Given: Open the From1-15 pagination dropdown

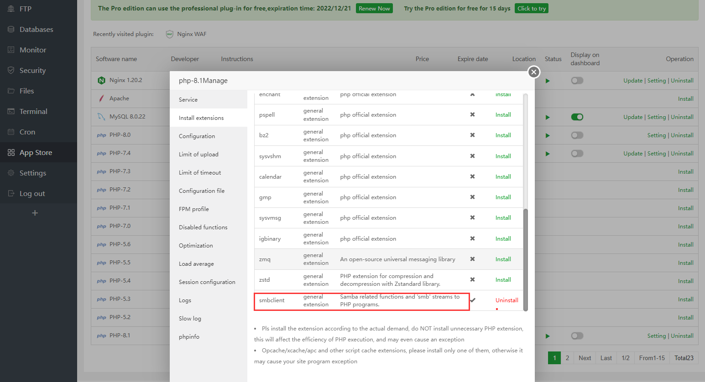Looking at the screenshot, I should (652, 358).
